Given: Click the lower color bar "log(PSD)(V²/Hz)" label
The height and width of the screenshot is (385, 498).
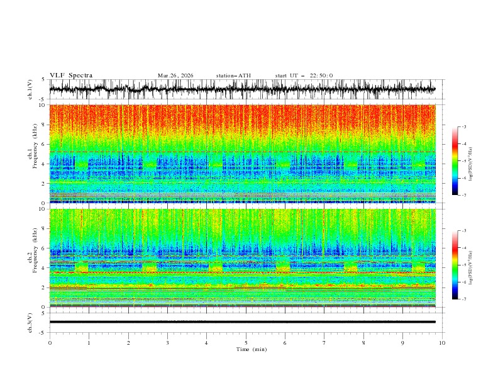Looking at the screenshot, I should (x=471, y=267).
